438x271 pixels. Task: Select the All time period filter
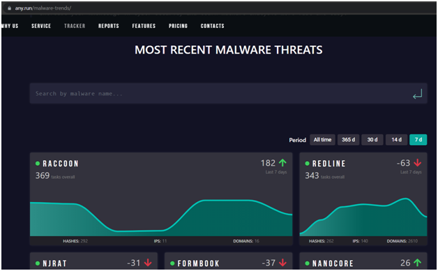[322, 140]
